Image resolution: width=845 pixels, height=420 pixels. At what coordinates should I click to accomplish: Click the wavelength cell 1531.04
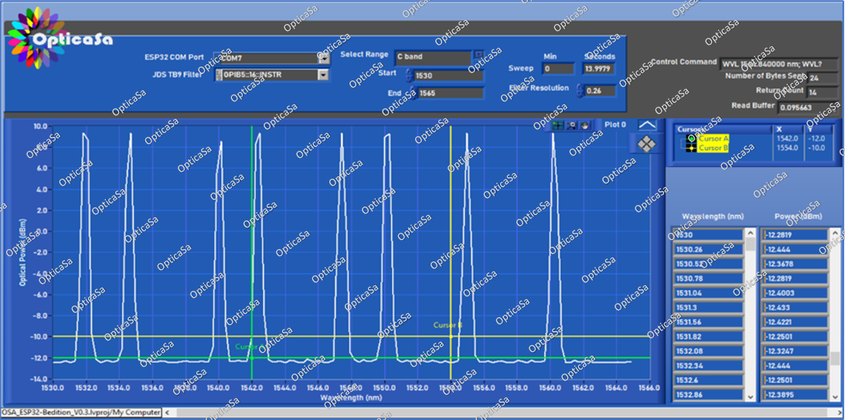click(x=707, y=292)
